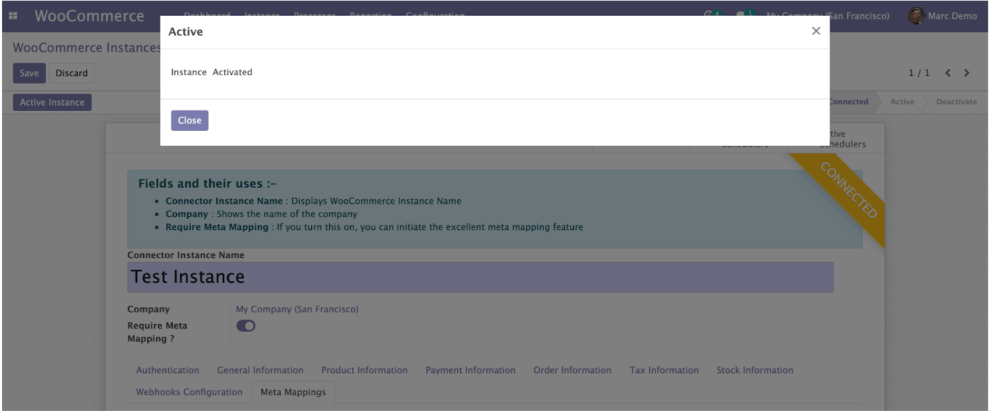The width and height of the screenshot is (990, 411).
Task: Go to the next record arrow
Action: 966,73
